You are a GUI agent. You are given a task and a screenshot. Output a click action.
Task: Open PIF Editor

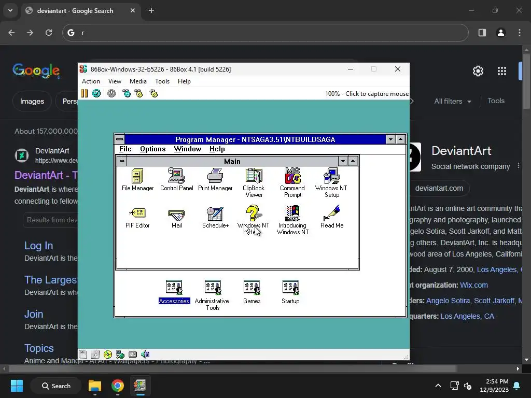tap(137, 218)
